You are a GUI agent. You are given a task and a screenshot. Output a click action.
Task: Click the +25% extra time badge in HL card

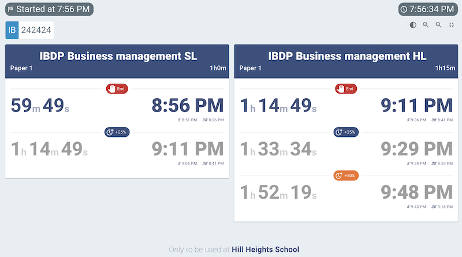pyautogui.click(x=345, y=132)
